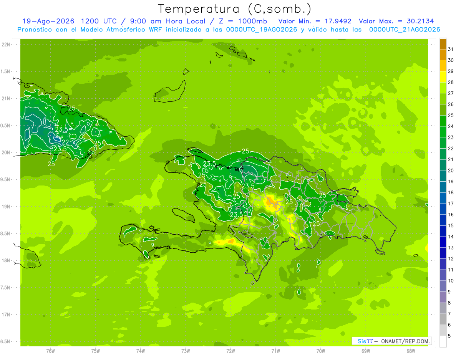
Task: Click the 22–23 legend color swatch
Action: (443, 143)
